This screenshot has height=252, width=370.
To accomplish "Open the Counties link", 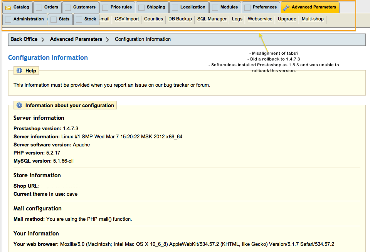I will pyautogui.click(x=153, y=19).
